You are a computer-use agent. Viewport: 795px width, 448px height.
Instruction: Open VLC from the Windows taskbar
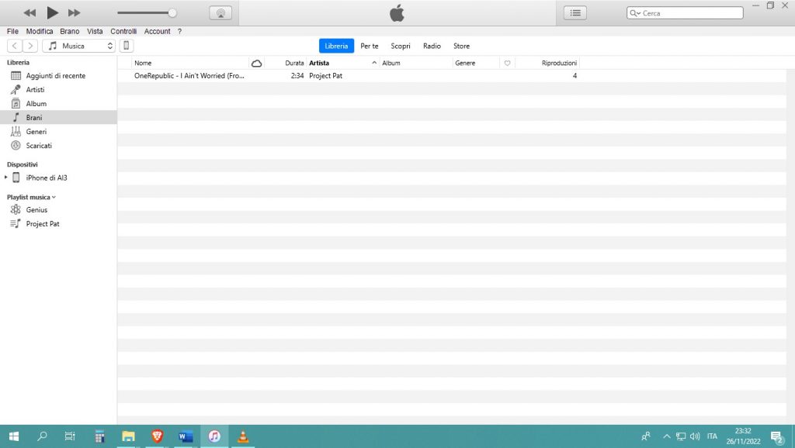243,436
